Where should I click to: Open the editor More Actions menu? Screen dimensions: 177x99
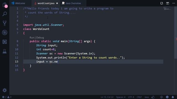(173, 3)
